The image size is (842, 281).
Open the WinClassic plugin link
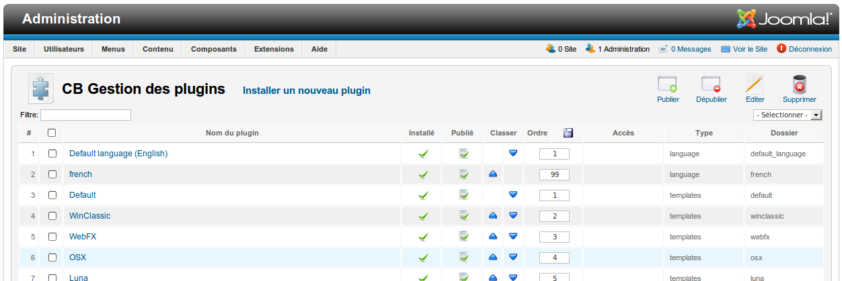(89, 216)
